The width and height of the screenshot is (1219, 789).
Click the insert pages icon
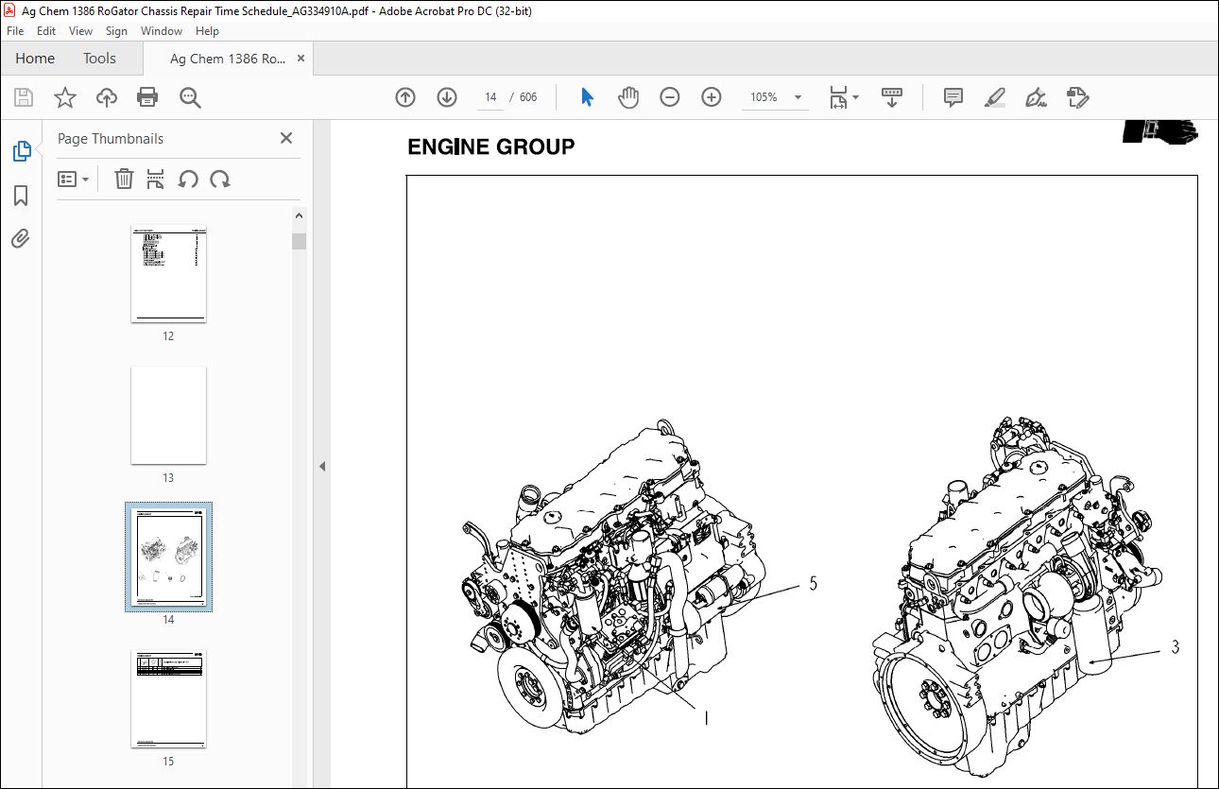point(156,179)
